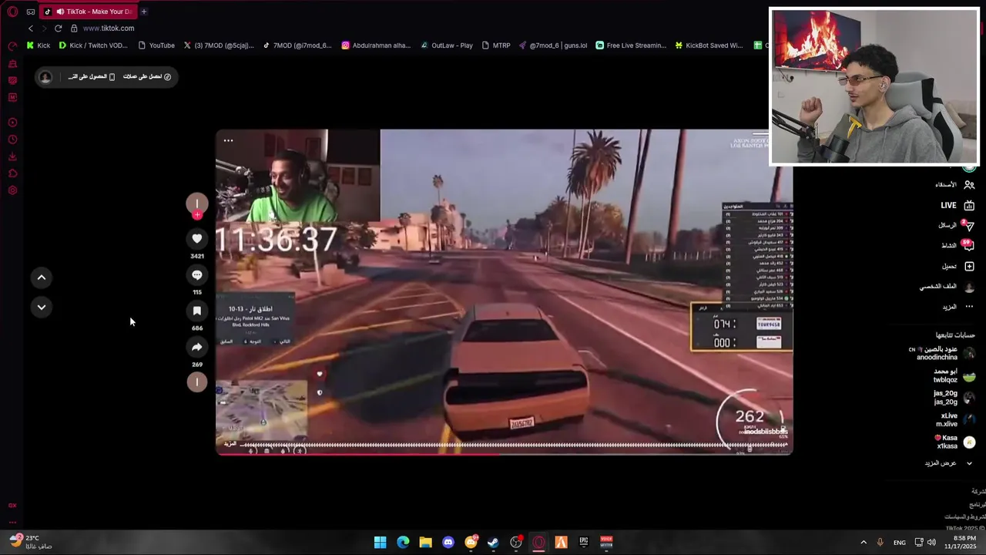
Task: Reload the page with refresh icon
Action: click(x=58, y=29)
